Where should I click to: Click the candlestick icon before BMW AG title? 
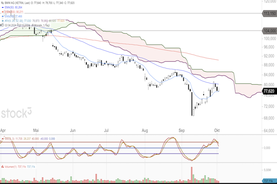point(2,3)
